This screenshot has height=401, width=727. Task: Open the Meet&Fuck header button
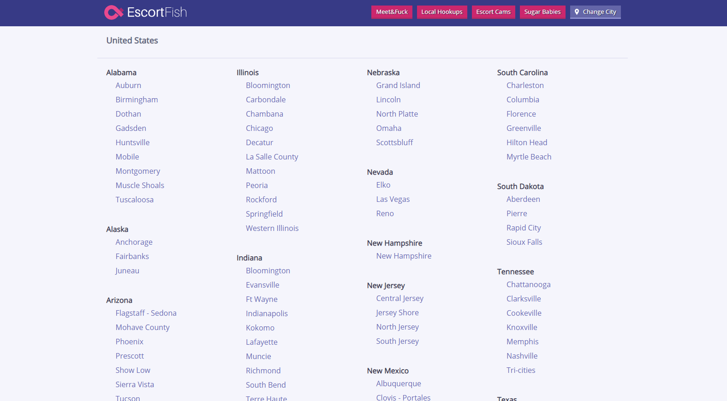click(392, 12)
